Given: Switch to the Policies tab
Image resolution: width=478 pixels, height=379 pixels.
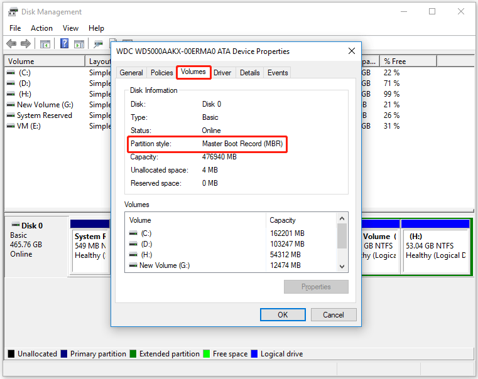Looking at the screenshot, I should [161, 73].
